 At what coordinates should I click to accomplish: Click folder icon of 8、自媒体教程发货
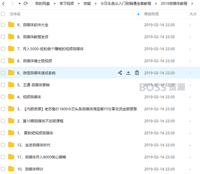pos(11,37)
